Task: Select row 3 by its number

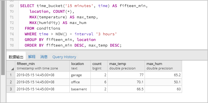Action: coord(11,89)
